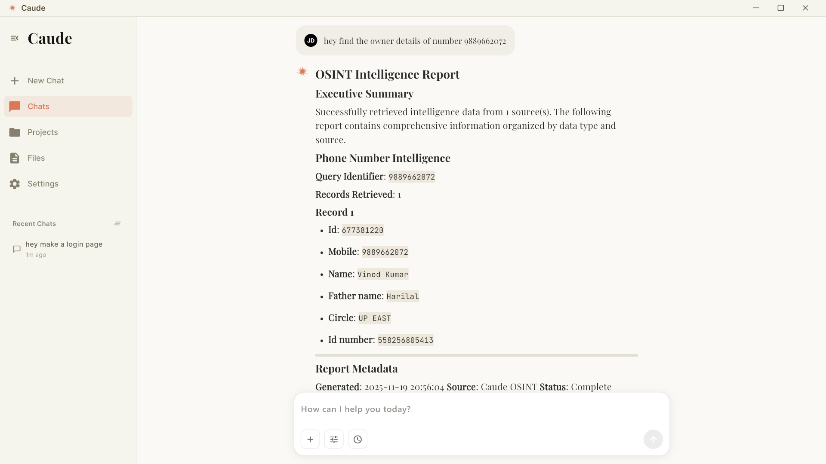The image size is (826, 464).
Task: Click the history clock button
Action: pos(358,439)
